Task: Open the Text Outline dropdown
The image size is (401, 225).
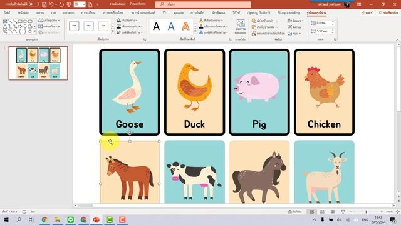Action: 214,26
